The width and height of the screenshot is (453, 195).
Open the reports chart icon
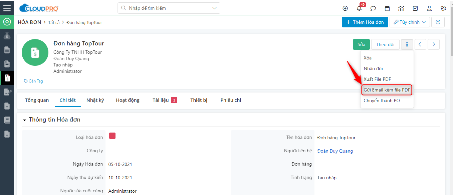[x=401, y=8]
